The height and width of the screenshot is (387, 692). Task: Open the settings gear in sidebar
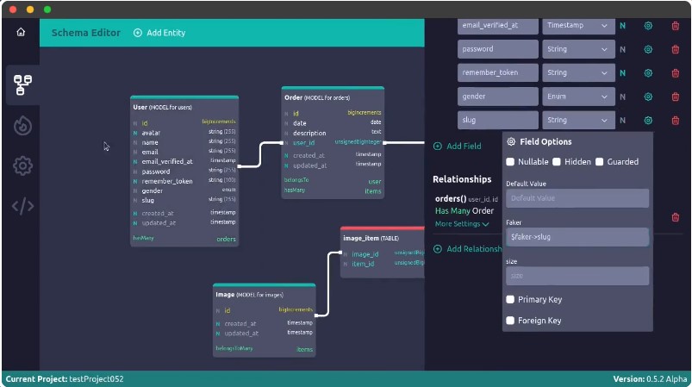coord(22,165)
